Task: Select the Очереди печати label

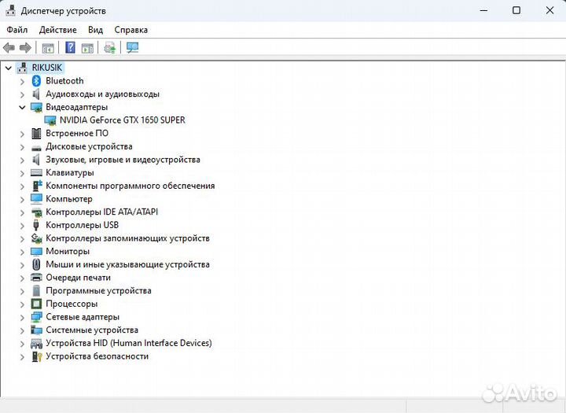Action: coord(79,278)
